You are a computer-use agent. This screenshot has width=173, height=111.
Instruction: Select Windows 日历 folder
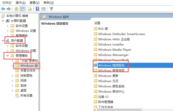(108, 81)
